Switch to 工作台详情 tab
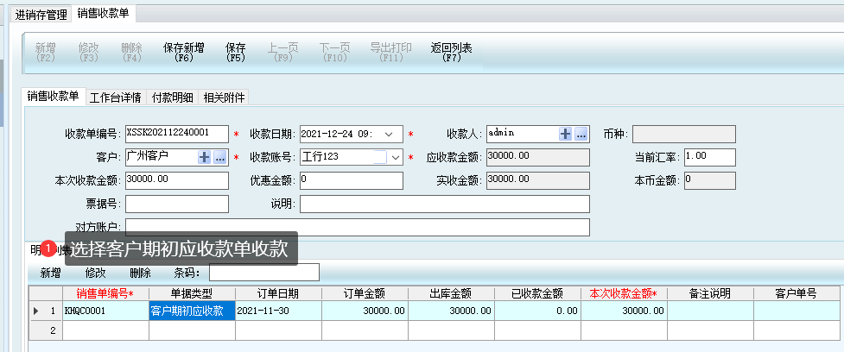This screenshot has width=844, height=352. pos(116,97)
